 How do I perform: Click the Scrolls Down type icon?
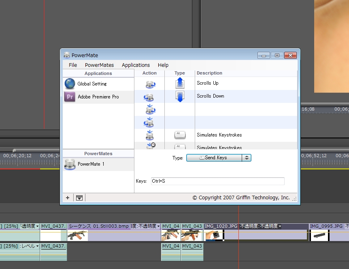coord(180,96)
